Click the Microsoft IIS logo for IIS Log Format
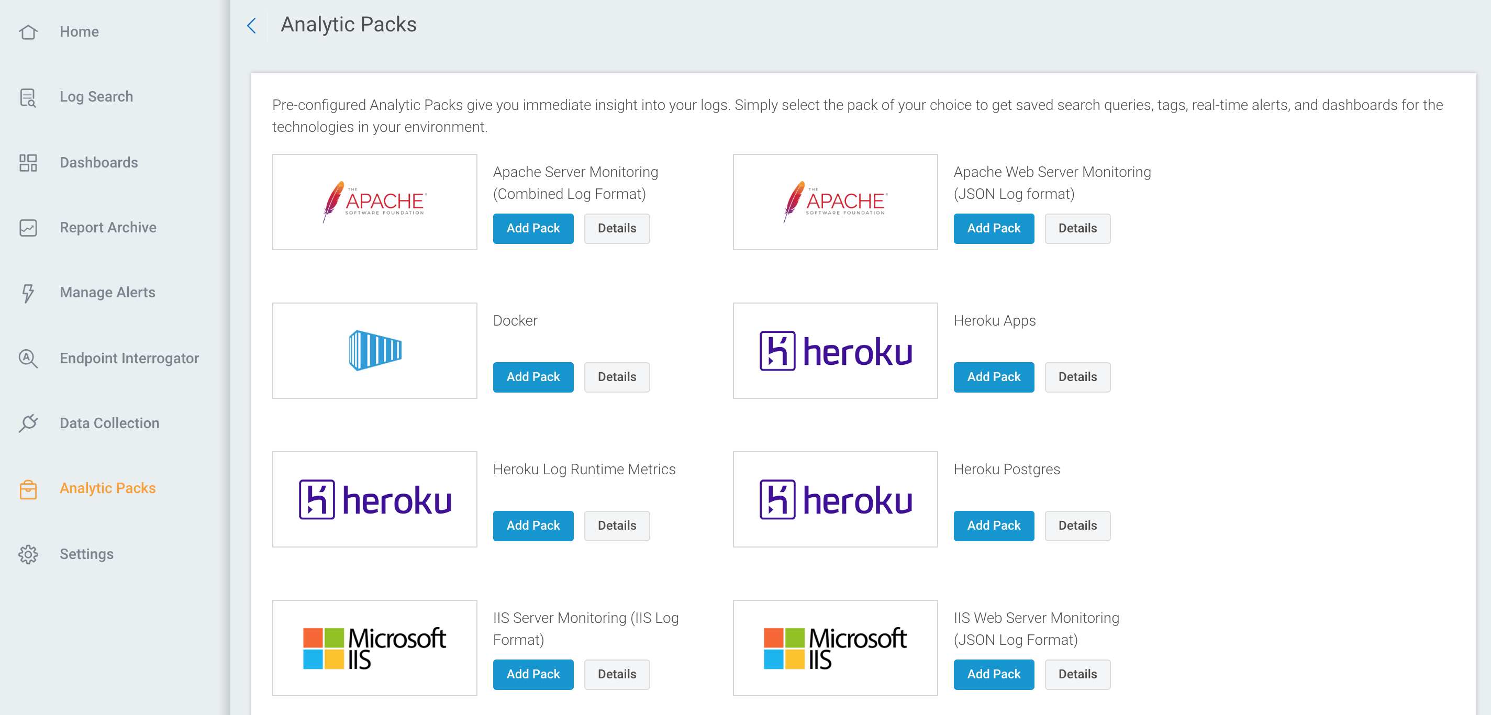The width and height of the screenshot is (1491, 715). point(374,648)
